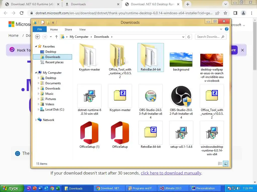Screen dimensions: 257x192
Task: Open Chrome three-dot menu
Action: click(x=251, y=13)
